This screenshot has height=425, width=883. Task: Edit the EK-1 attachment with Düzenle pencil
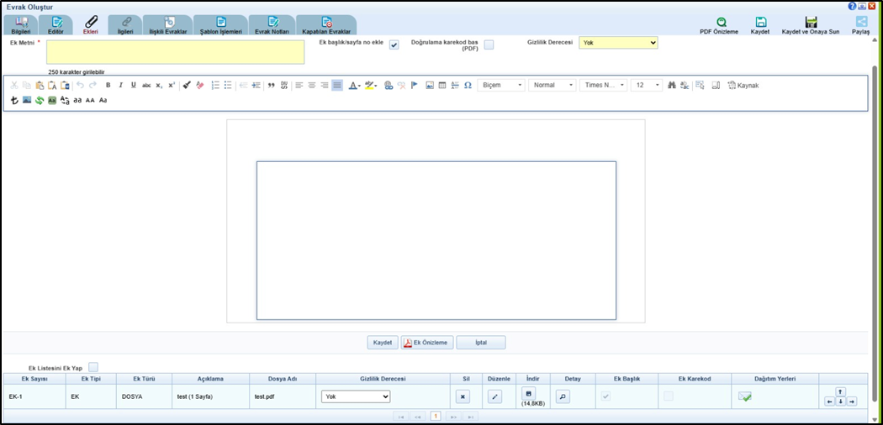(495, 396)
